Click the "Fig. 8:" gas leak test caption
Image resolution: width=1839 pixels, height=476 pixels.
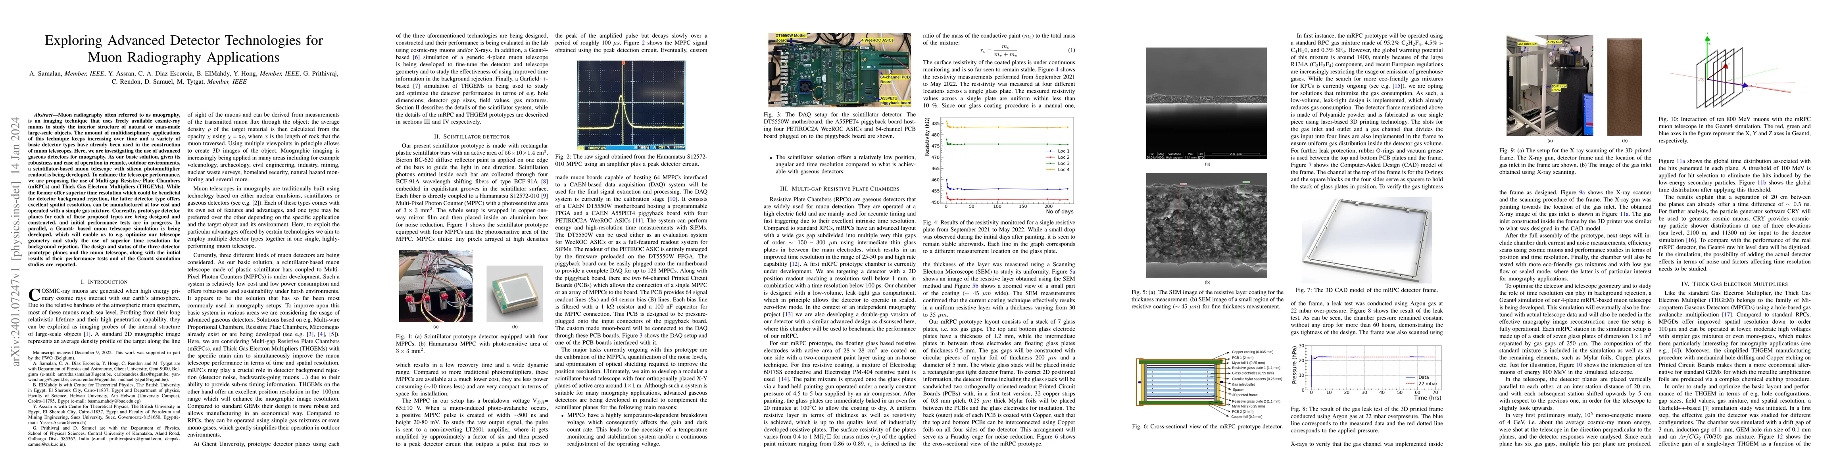pyautogui.click(x=1366, y=421)
